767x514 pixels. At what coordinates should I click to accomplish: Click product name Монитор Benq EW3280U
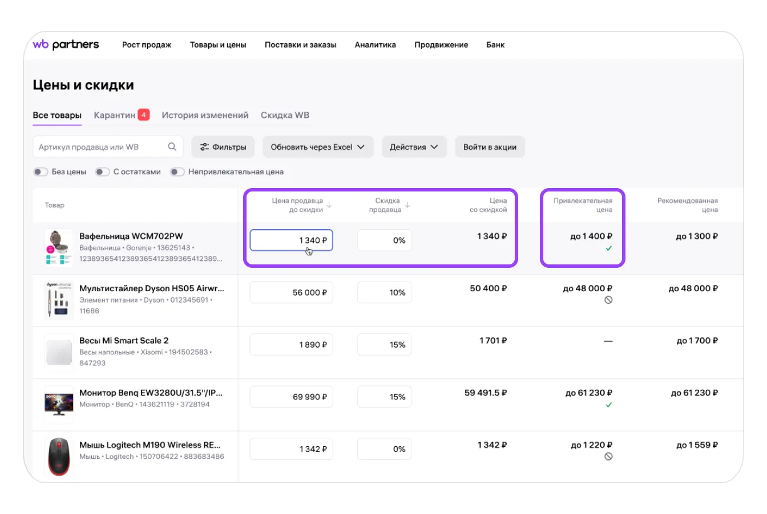tap(151, 393)
